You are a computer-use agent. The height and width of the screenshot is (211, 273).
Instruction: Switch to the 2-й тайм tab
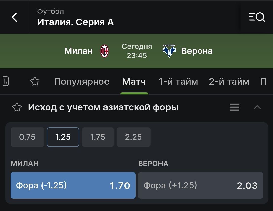point(229,82)
